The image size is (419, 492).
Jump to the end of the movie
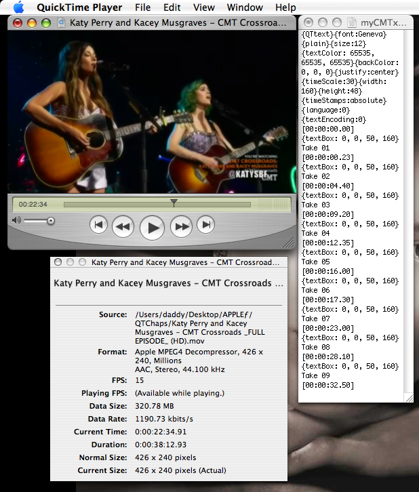point(206,225)
